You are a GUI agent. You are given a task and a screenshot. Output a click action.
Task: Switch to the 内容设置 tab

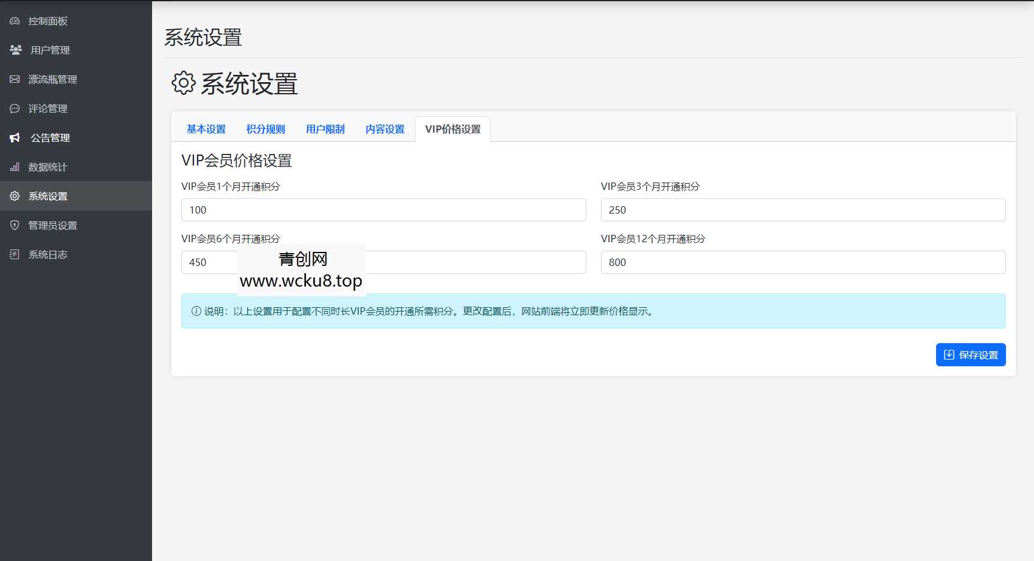(x=384, y=128)
